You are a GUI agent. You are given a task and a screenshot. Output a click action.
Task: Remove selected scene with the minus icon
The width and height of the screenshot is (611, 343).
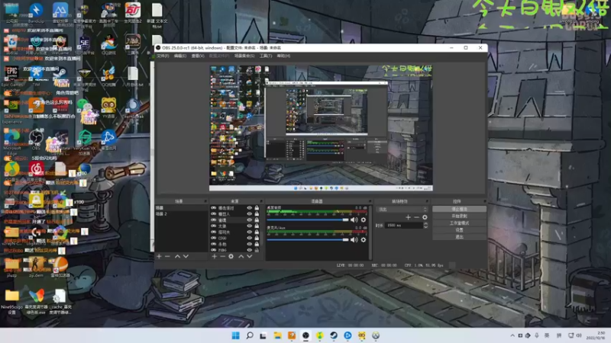167,256
